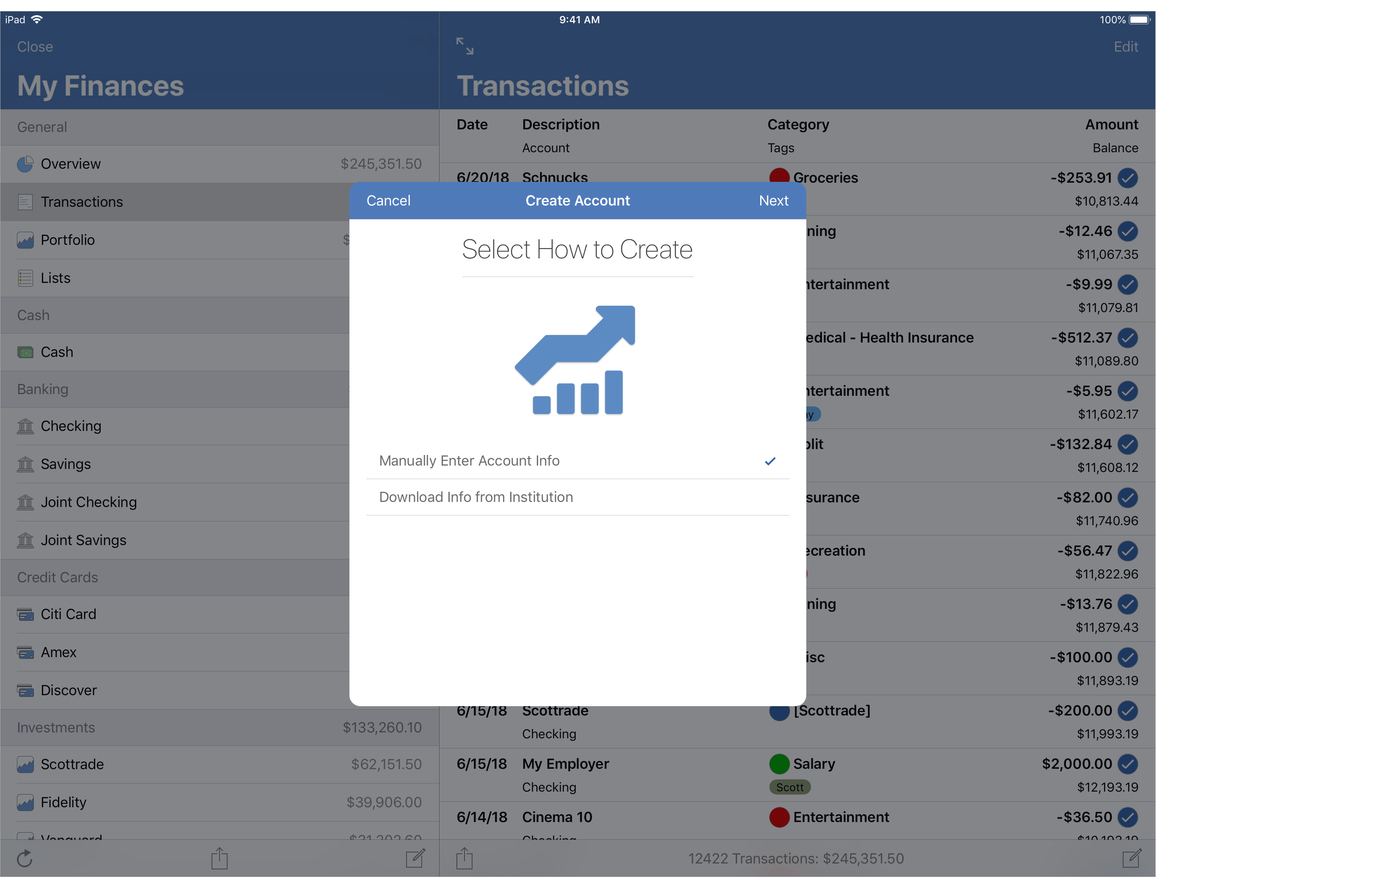Open the Checking account
1396x888 pixels.
174,426
